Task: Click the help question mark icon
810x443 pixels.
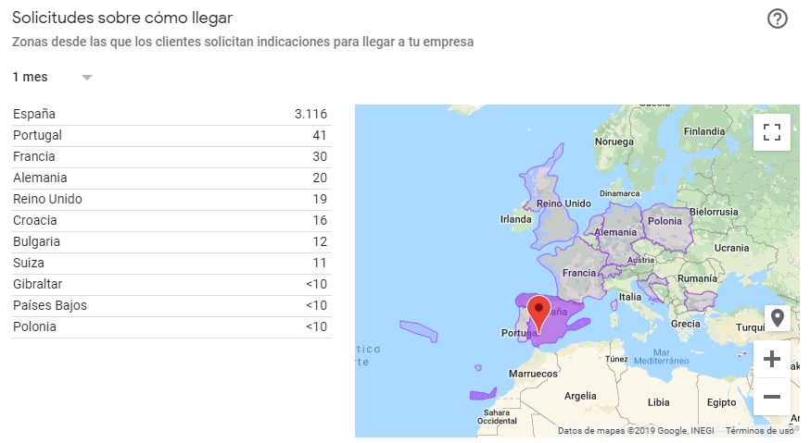Action: [x=778, y=18]
